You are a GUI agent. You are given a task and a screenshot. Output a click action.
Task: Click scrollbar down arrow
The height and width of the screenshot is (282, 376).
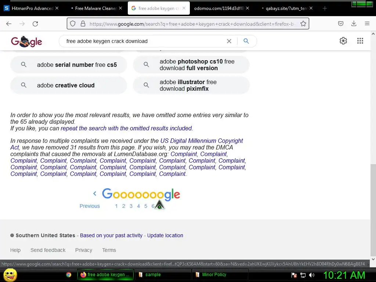click(x=373, y=259)
